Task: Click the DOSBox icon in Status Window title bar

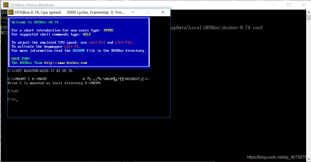Action: [6, 5]
